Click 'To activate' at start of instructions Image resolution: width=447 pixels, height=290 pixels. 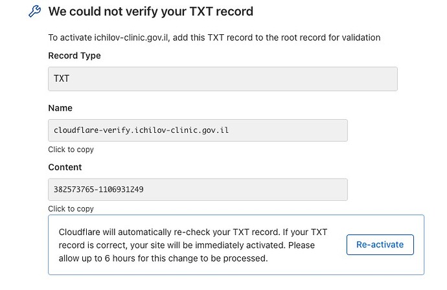point(70,38)
